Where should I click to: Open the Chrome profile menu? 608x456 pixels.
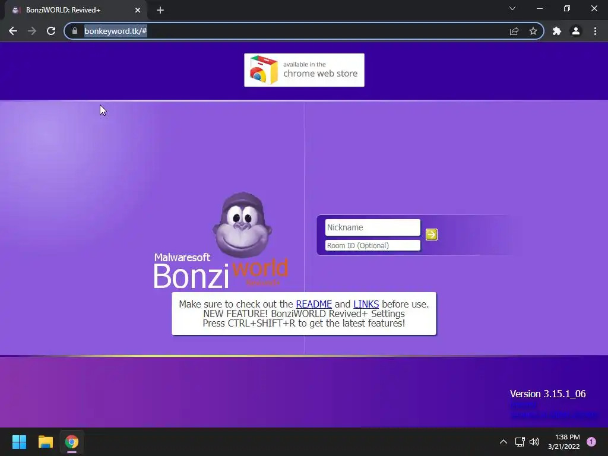point(576,31)
